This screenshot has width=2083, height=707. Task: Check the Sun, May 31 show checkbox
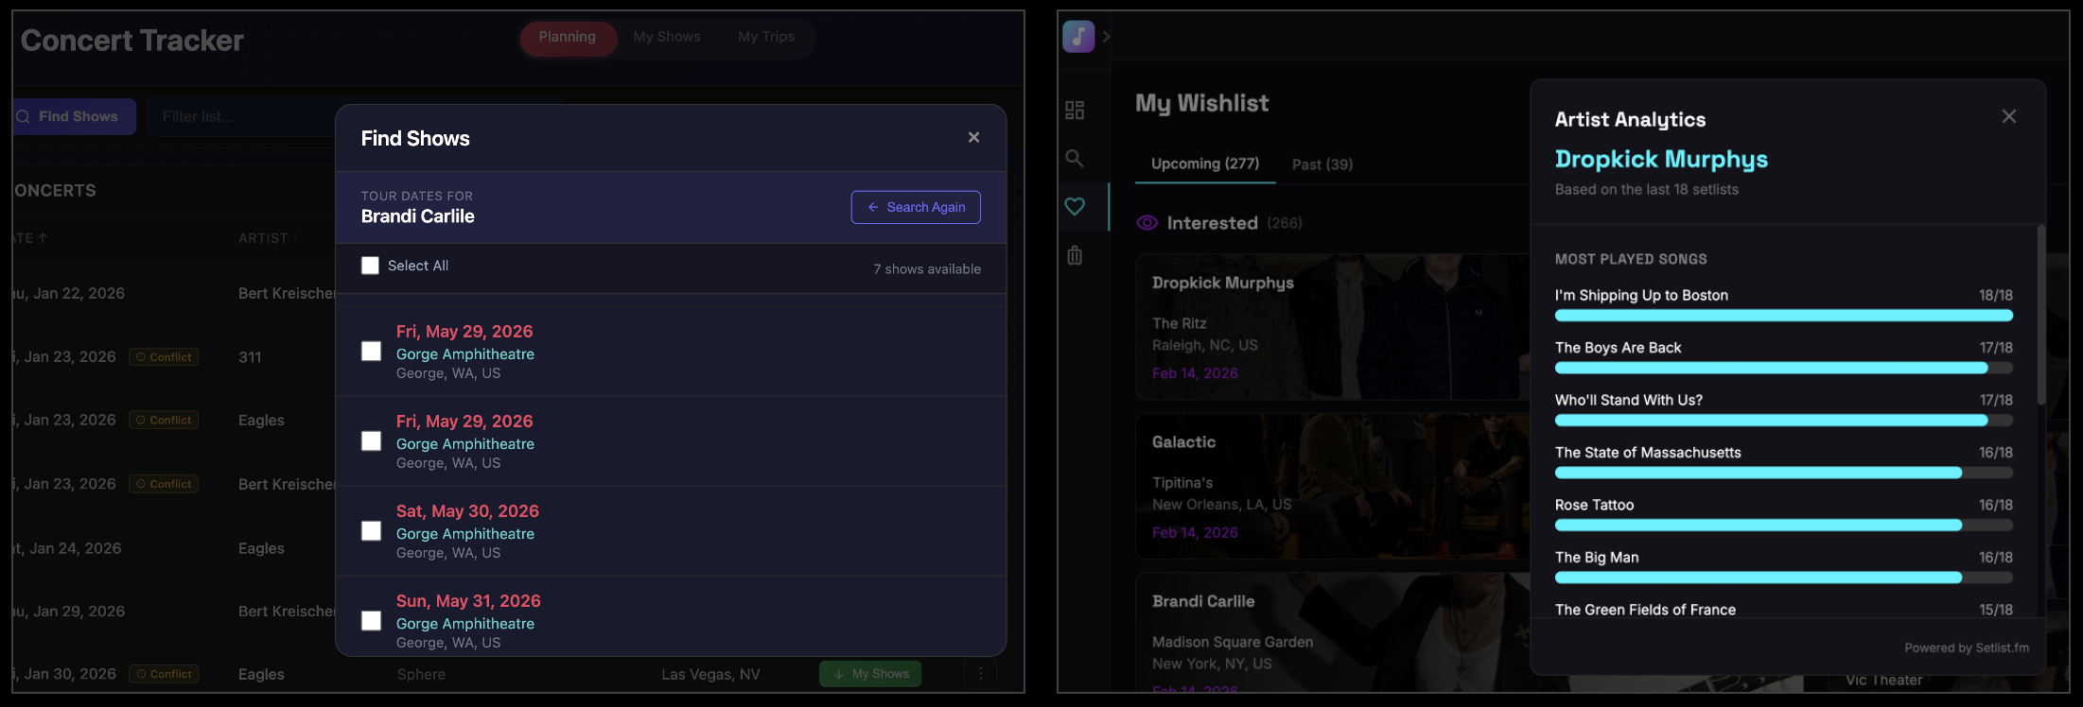tap(371, 620)
